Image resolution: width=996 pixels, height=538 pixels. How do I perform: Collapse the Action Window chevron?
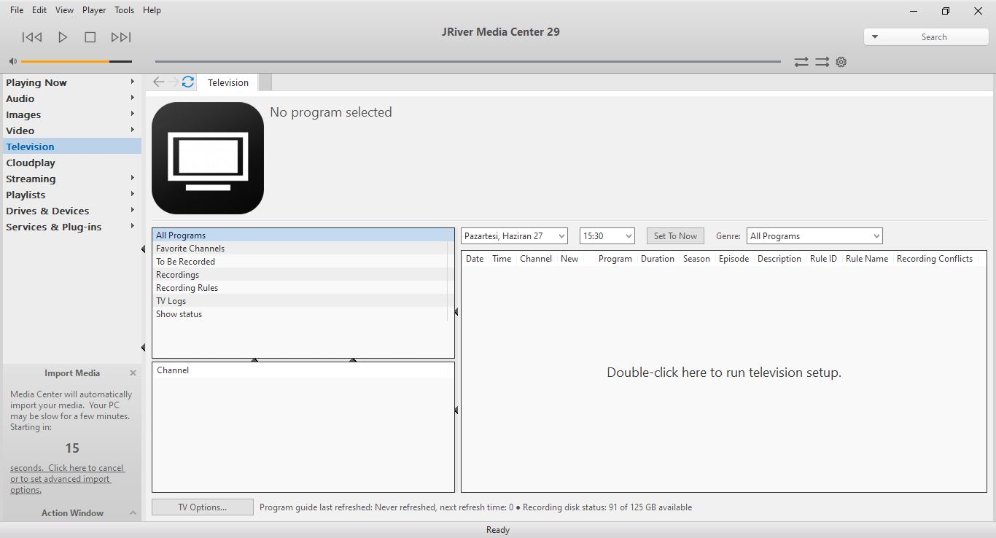133,513
